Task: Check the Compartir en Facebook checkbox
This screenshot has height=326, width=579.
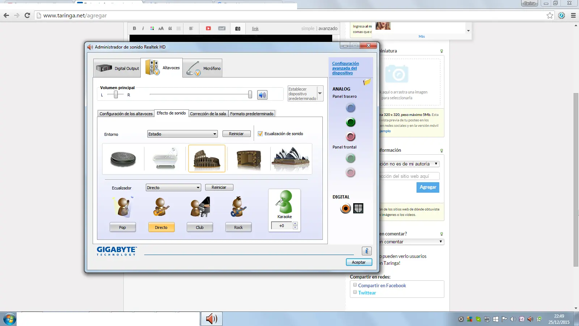Action: click(x=355, y=285)
